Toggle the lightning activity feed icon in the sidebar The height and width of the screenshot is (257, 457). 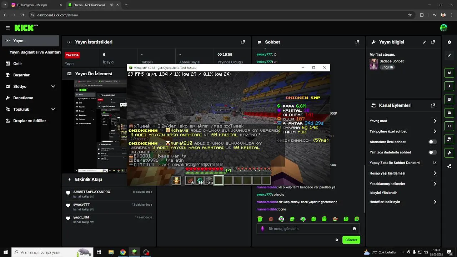click(x=450, y=86)
